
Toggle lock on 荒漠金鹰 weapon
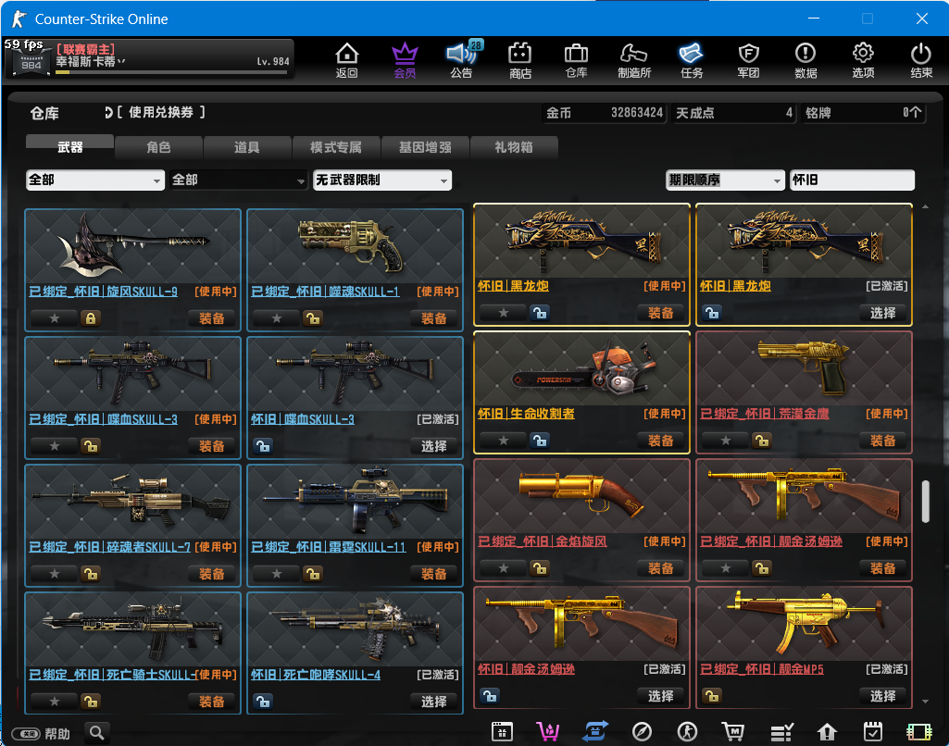pyautogui.click(x=762, y=441)
